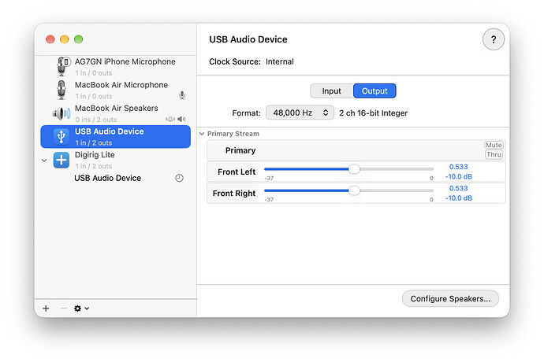544x362 pixels.
Task: Click default output speaker indicator on MacBook Air Speakers
Action: pyautogui.click(x=181, y=119)
